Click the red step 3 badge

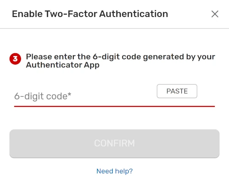pos(15,59)
